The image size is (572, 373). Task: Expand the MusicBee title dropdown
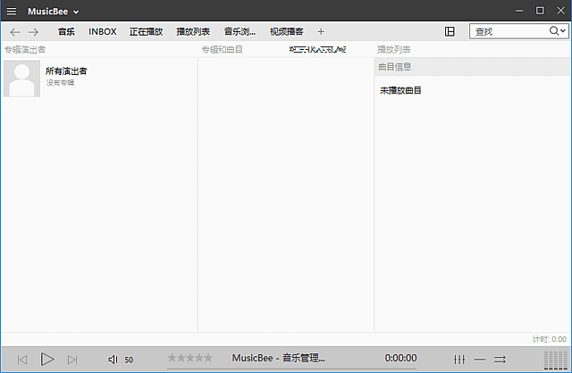pyautogui.click(x=76, y=12)
